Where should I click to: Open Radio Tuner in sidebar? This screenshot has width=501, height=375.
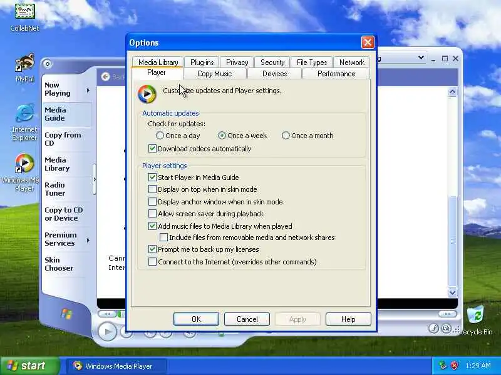pyautogui.click(x=66, y=189)
